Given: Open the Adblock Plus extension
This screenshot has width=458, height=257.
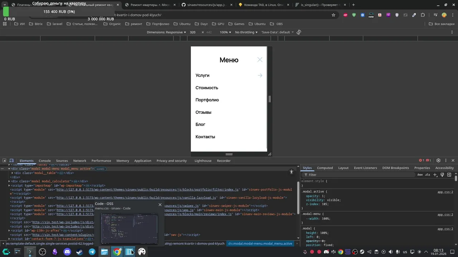Looking at the screenshot, I should click(345, 15).
